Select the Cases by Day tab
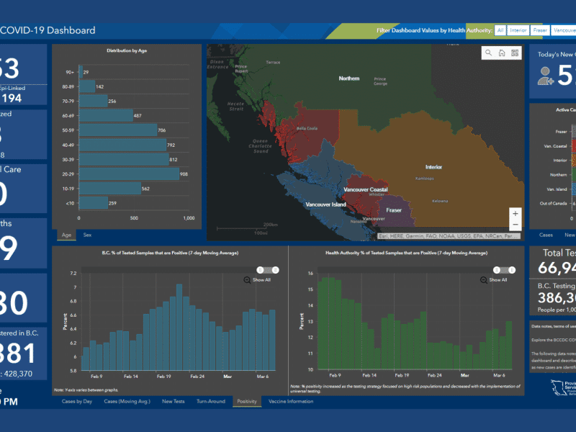The image size is (576, 432). pyautogui.click(x=77, y=401)
